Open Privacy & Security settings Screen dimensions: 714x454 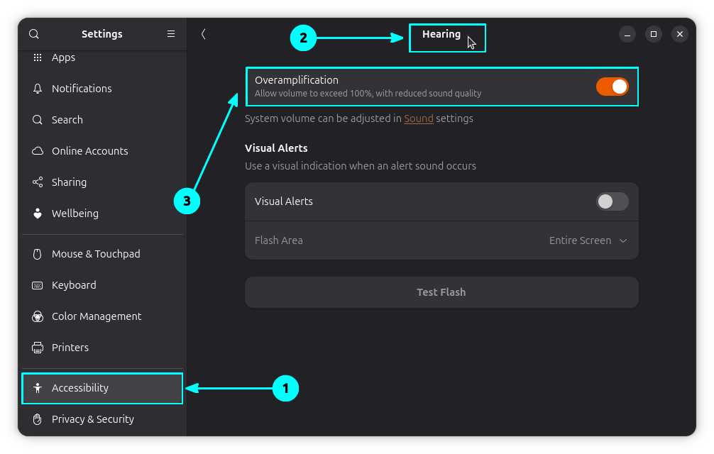point(102,419)
